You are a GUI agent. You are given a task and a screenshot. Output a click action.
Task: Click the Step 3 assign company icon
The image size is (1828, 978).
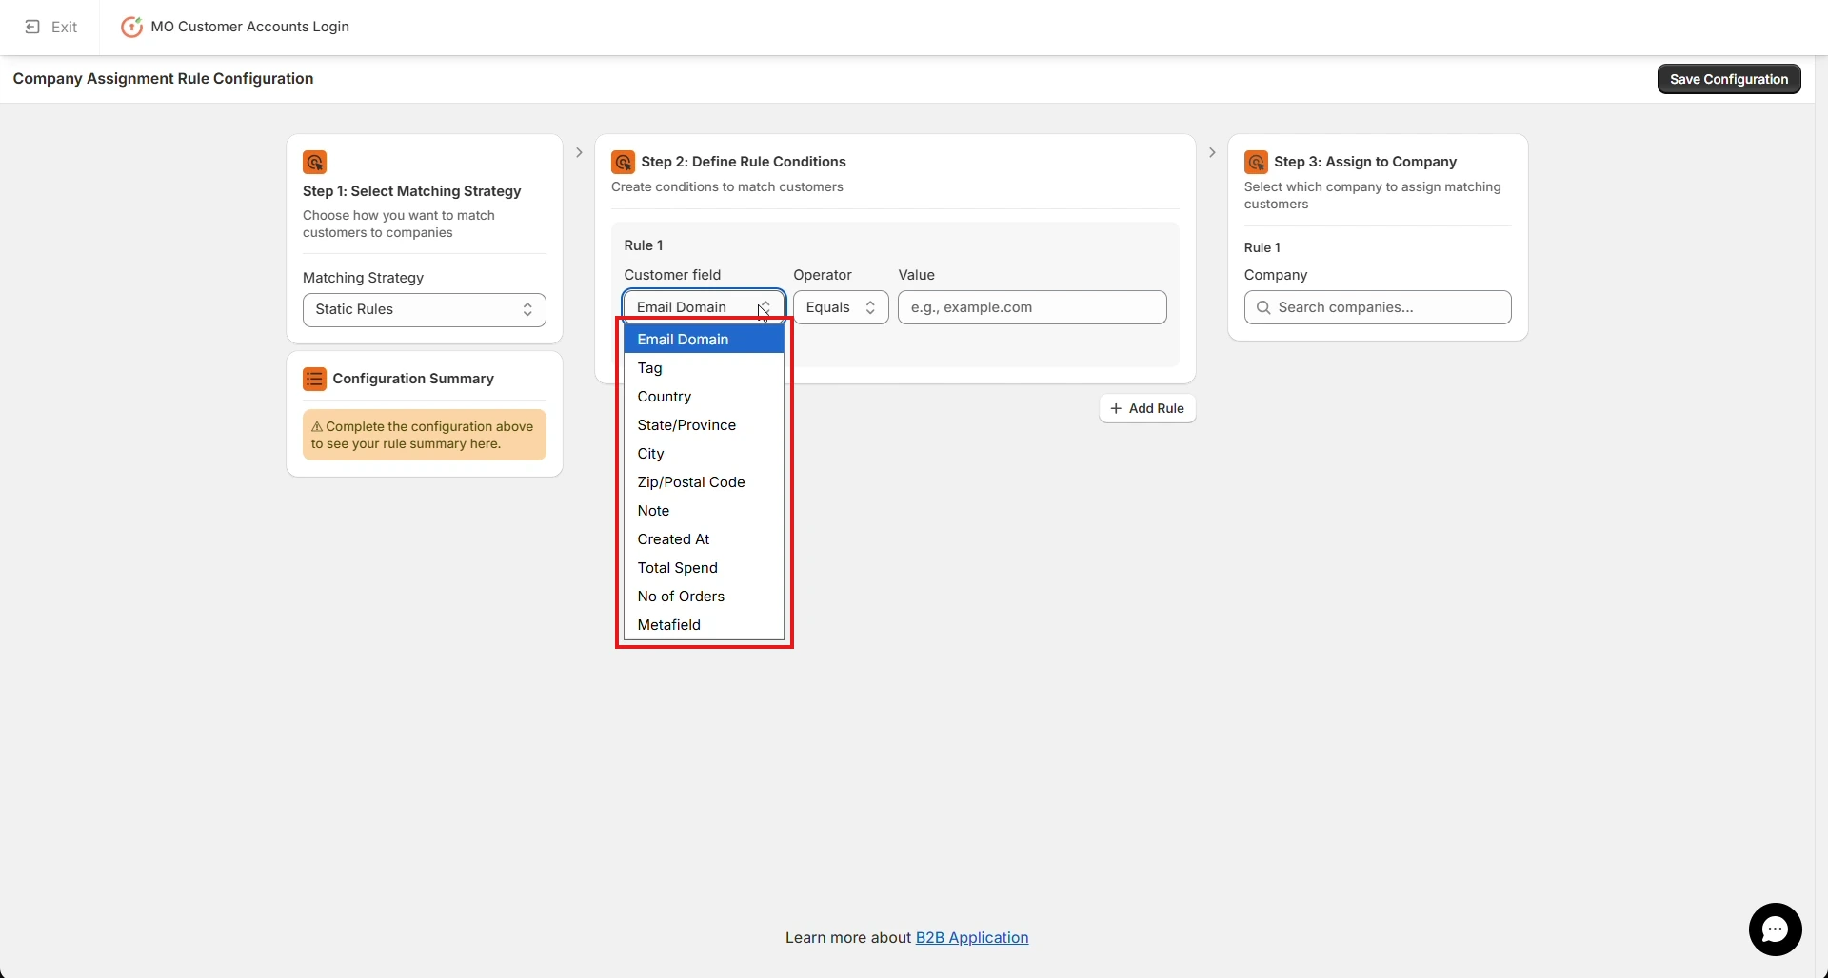[1256, 162]
